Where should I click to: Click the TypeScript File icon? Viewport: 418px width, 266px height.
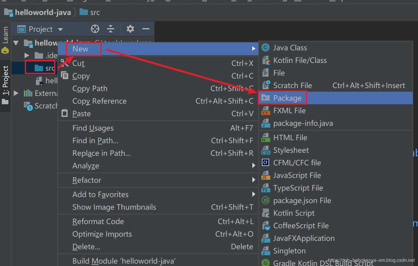point(266,188)
